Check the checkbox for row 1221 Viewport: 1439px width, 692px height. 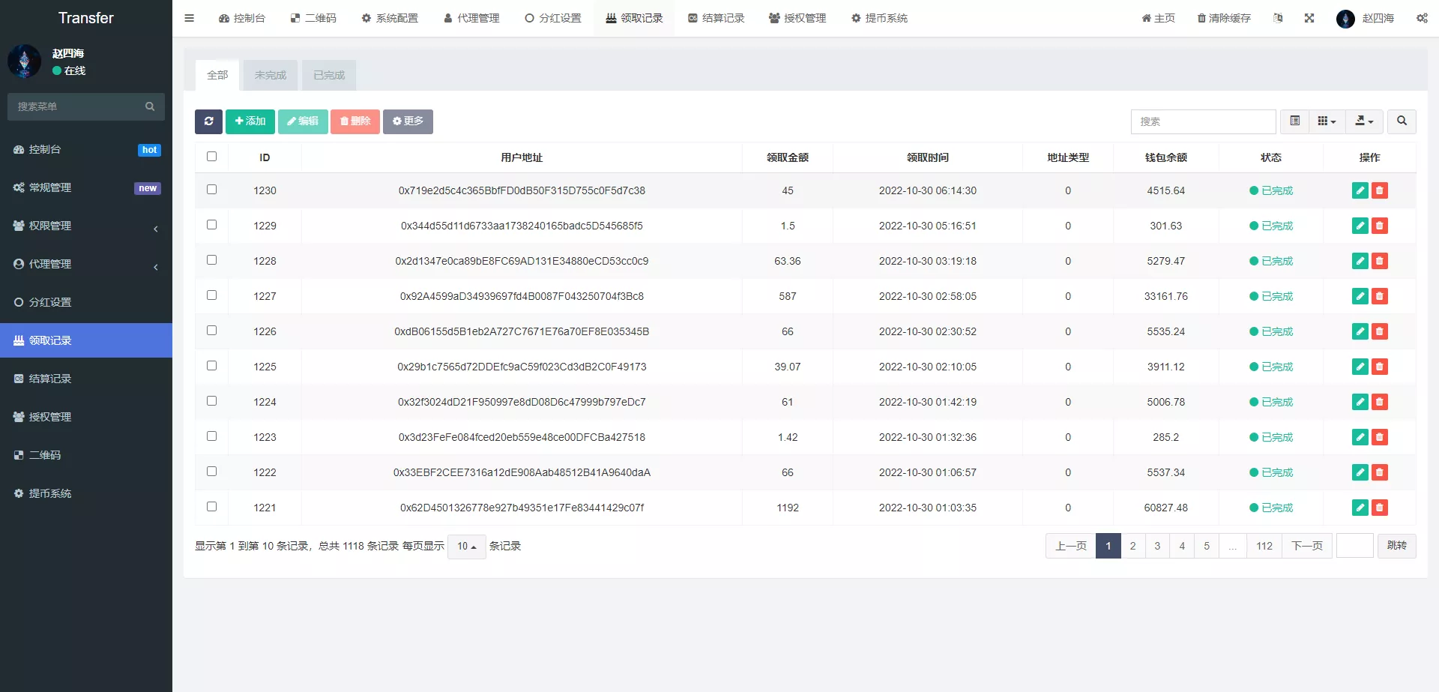(x=211, y=507)
